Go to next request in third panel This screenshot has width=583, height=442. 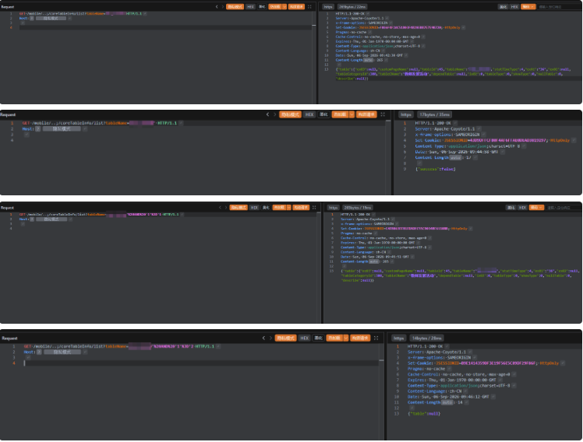point(226,208)
